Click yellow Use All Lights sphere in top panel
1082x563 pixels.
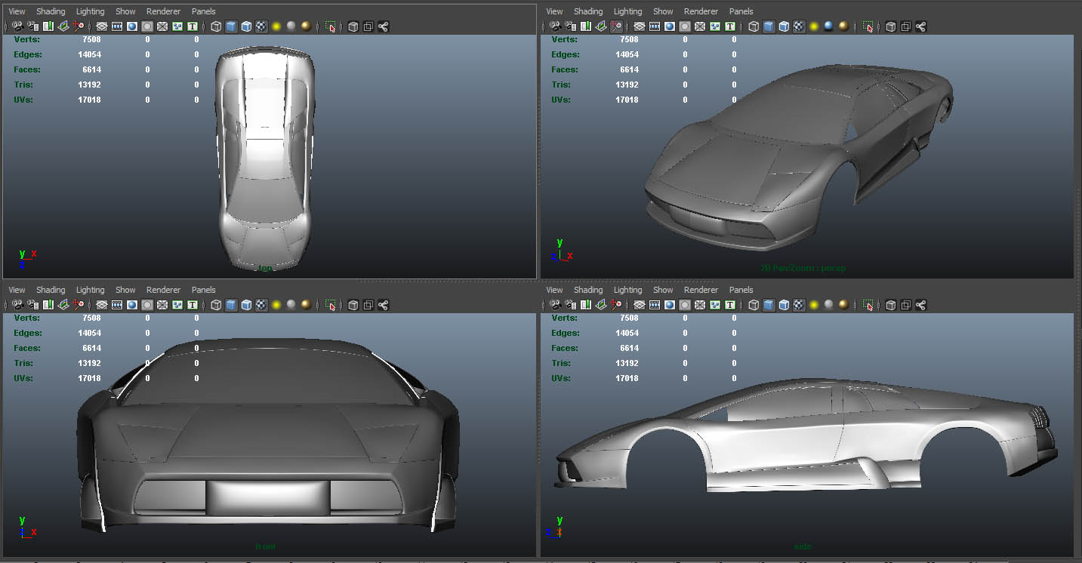276,26
